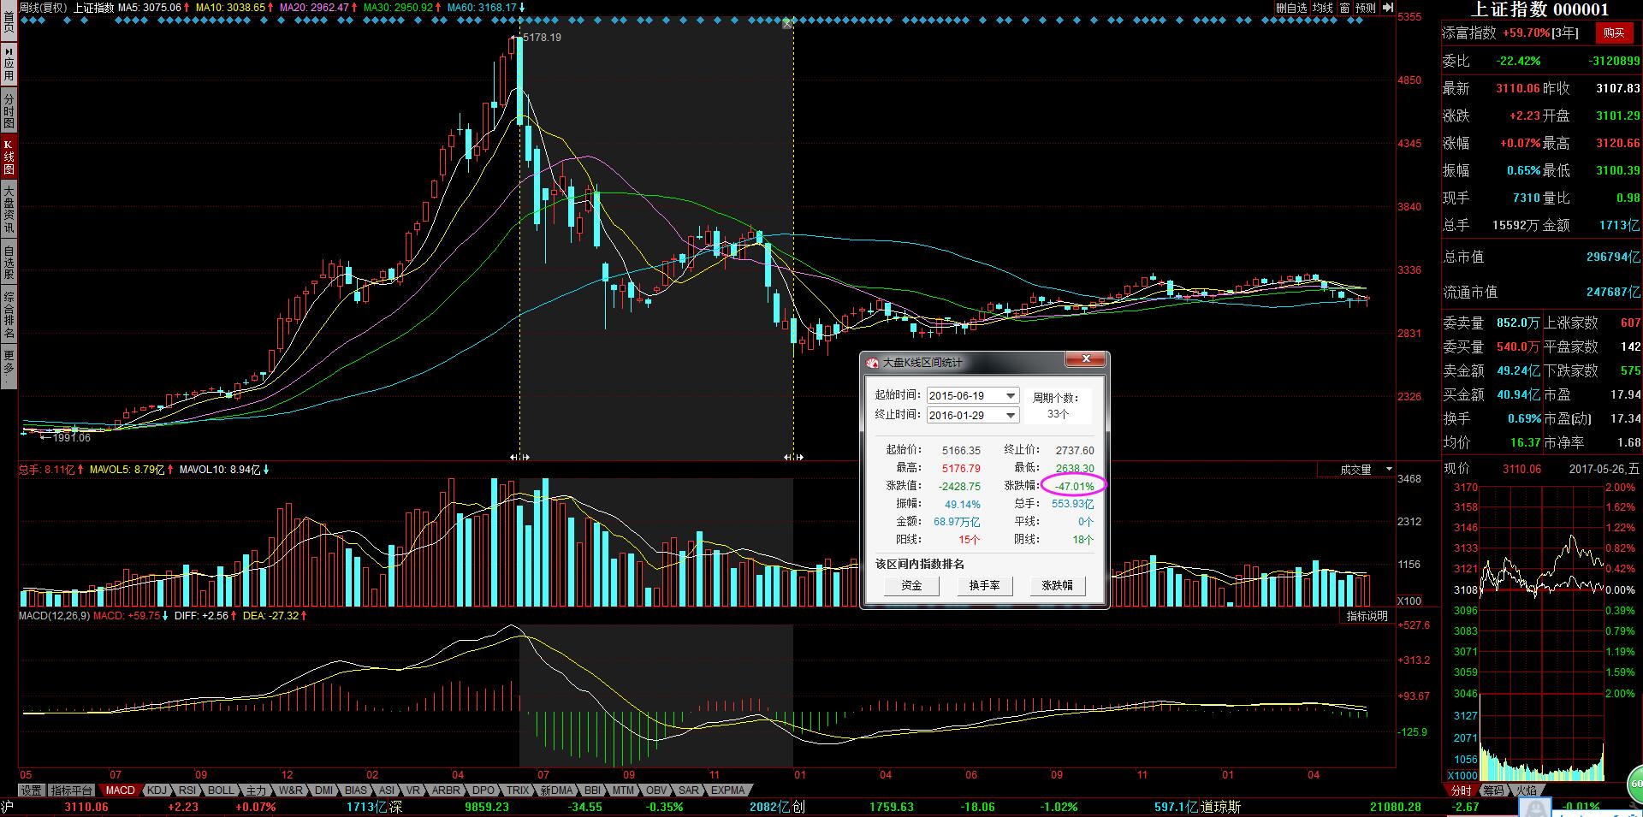Screen dimensions: 1643x817
Task: Click the 资金 ranking button
Action: 911,585
